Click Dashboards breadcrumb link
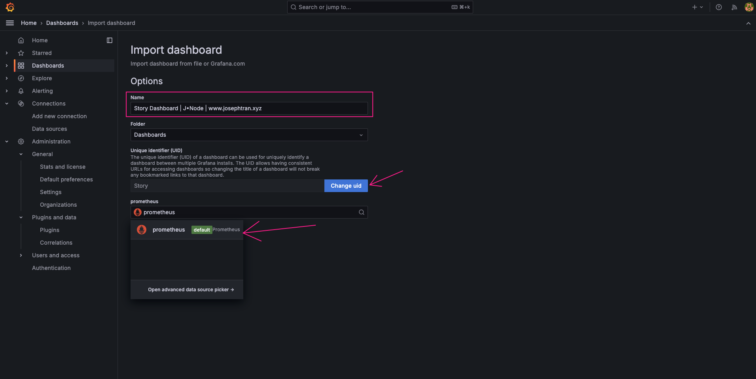Viewport: 756px width, 379px height. point(62,23)
